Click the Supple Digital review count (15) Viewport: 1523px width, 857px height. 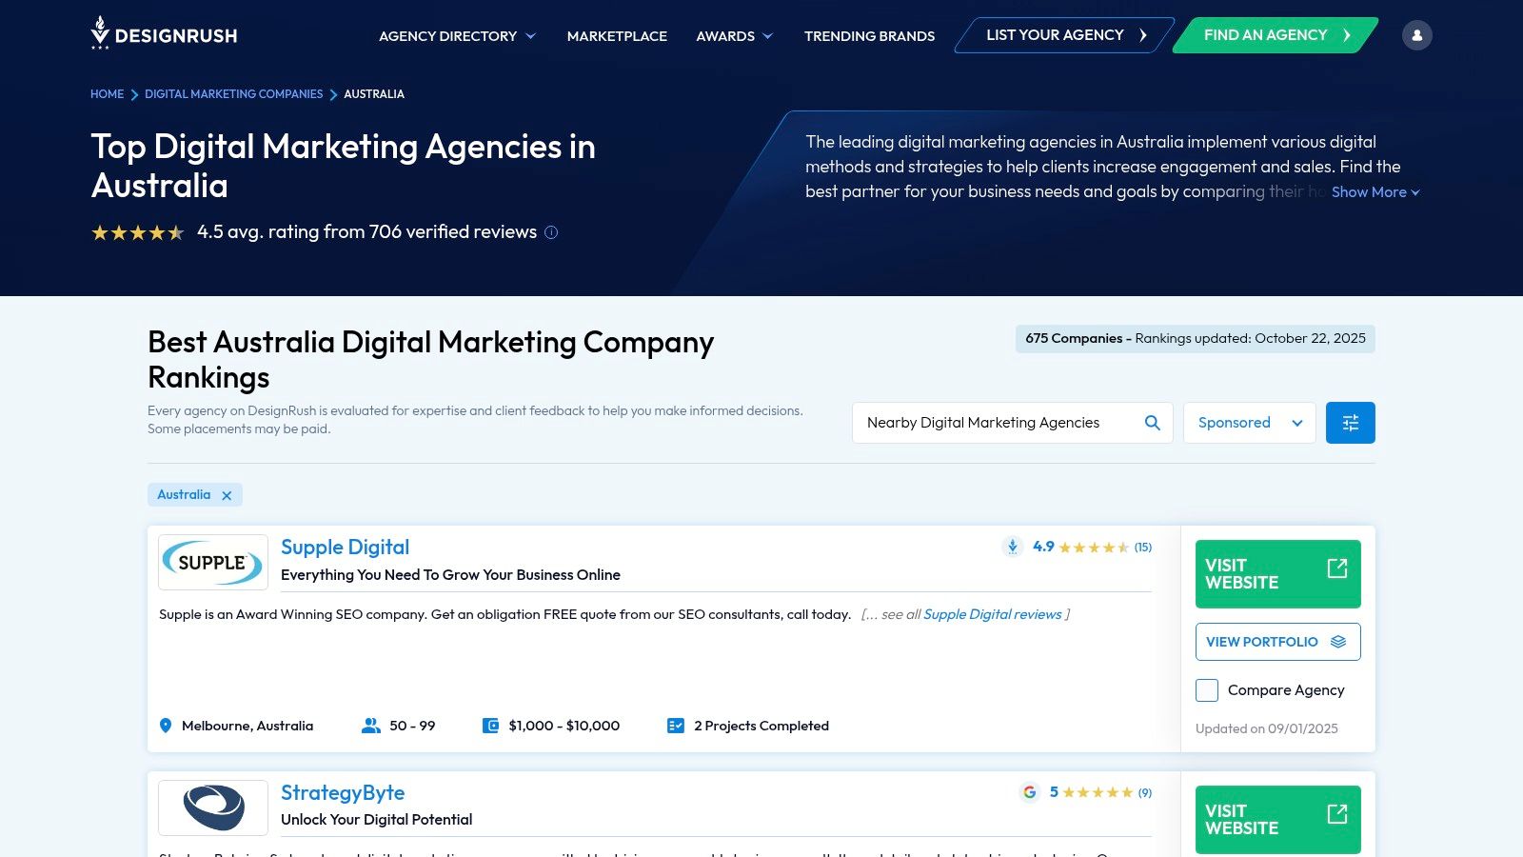coord(1143,548)
